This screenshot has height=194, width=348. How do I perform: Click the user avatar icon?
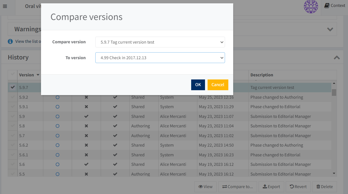click(311, 6)
